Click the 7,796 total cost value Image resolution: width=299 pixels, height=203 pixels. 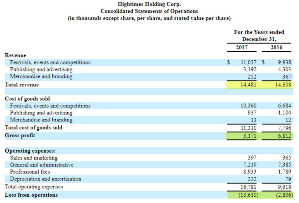(x=284, y=128)
